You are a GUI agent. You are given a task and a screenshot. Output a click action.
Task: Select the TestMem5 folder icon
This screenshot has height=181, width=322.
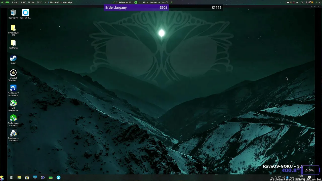[13, 44]
